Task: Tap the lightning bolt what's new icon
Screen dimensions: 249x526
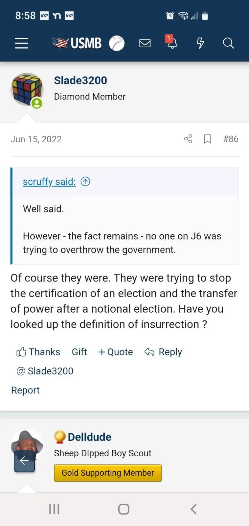Action: point(200,43)
